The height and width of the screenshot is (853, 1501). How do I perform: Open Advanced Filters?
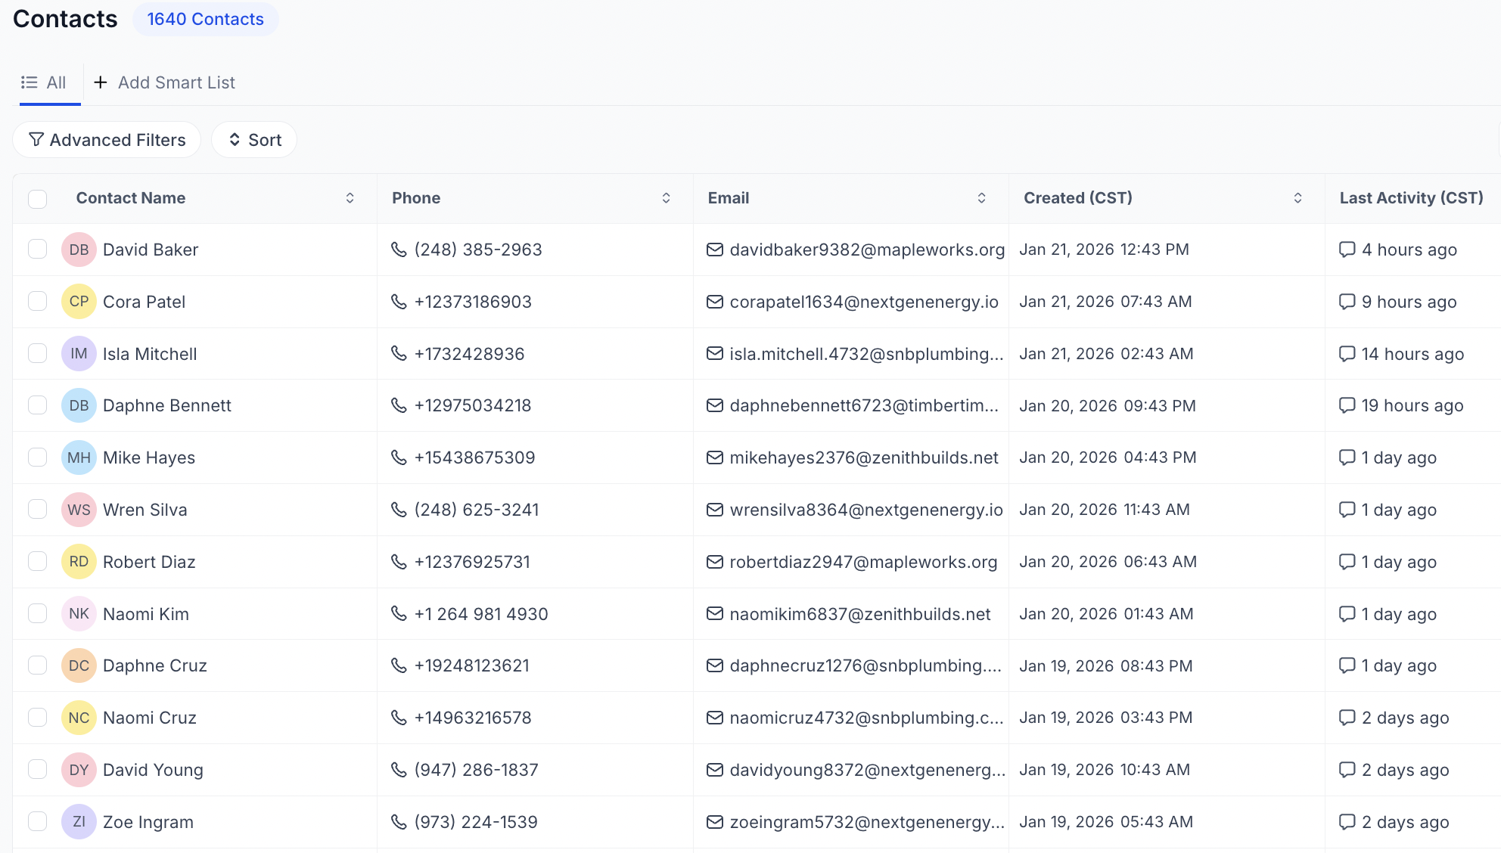pyautogui.click(x=107, y=140)
